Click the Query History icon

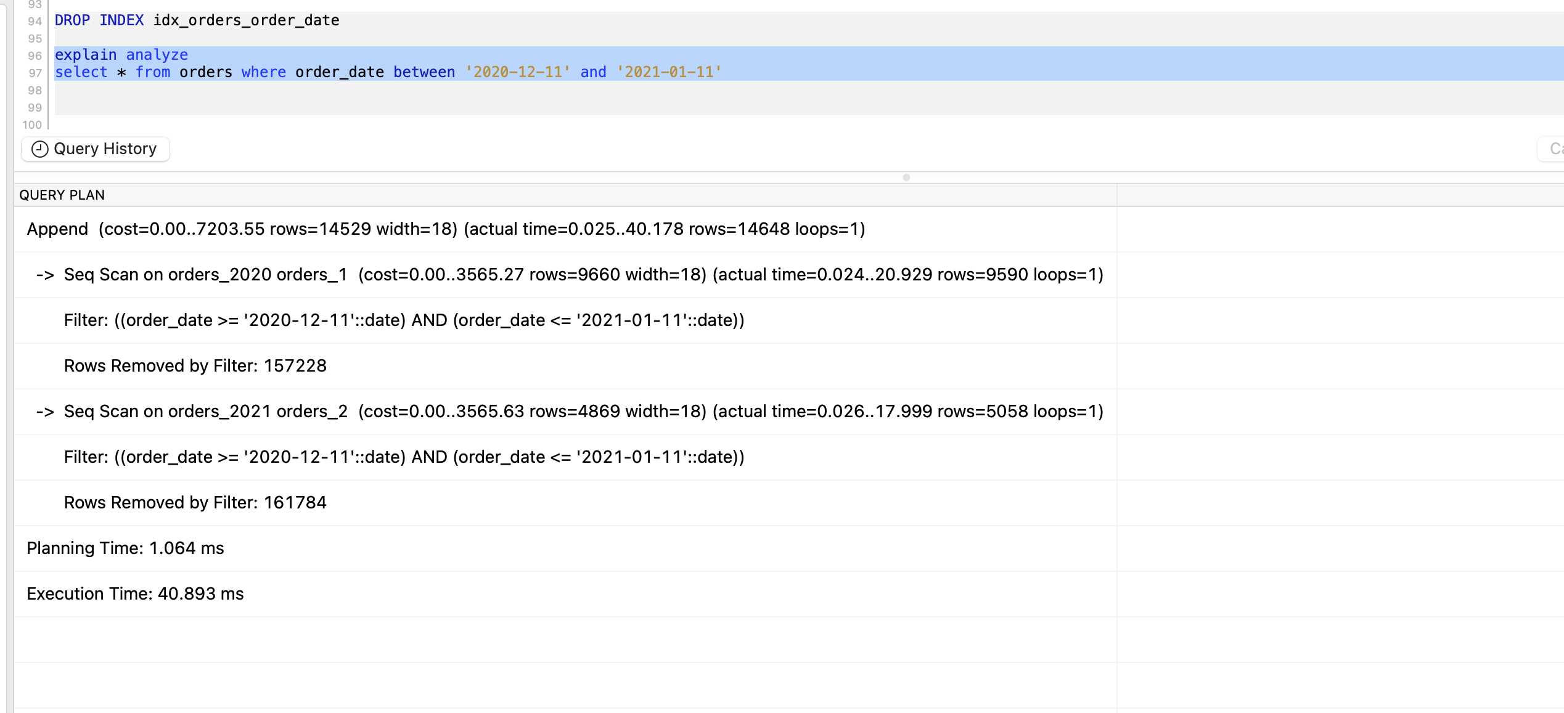38,149
